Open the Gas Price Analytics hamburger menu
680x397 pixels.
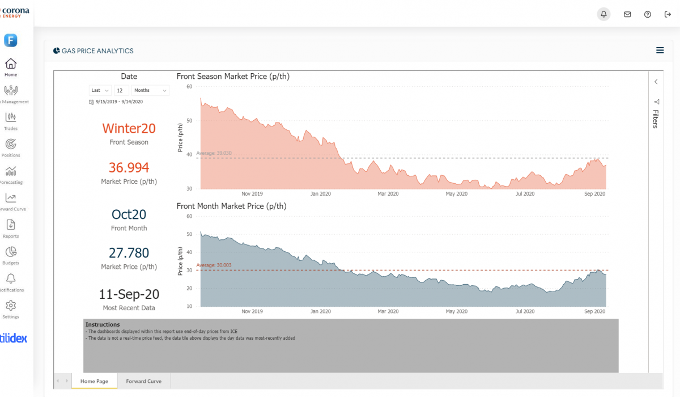660,50
